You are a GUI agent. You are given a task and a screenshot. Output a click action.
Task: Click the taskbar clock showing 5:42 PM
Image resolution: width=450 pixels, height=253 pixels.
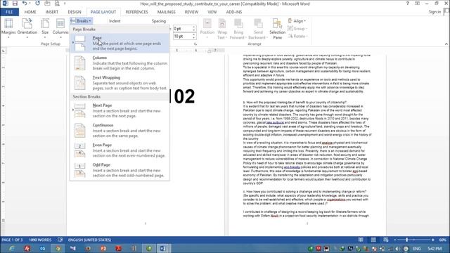click(435, 248)
